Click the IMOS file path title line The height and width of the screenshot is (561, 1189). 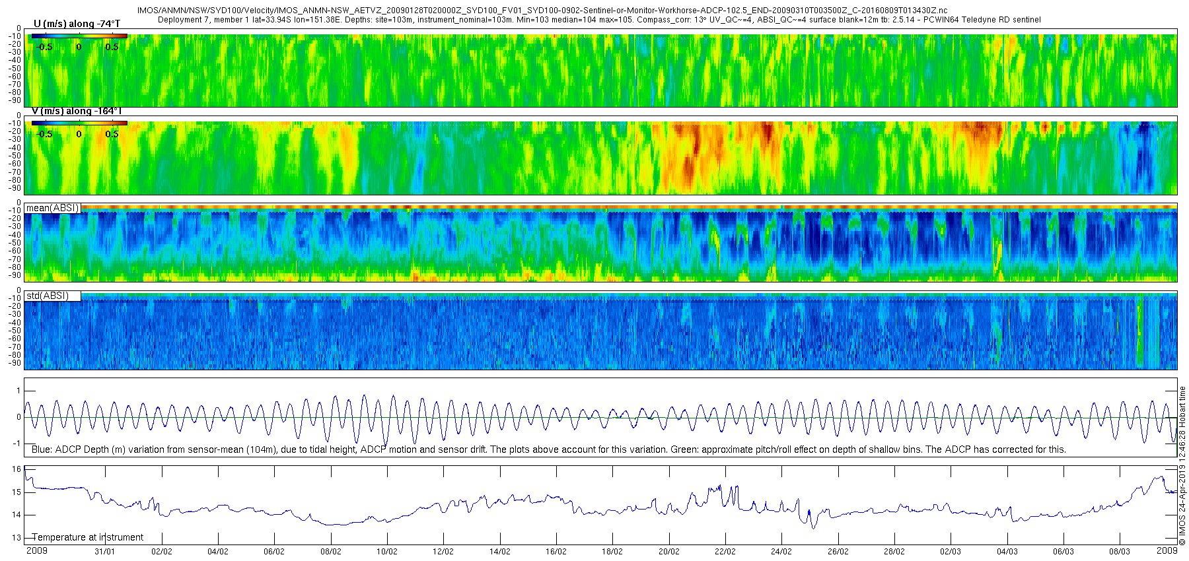pos(542,11)
